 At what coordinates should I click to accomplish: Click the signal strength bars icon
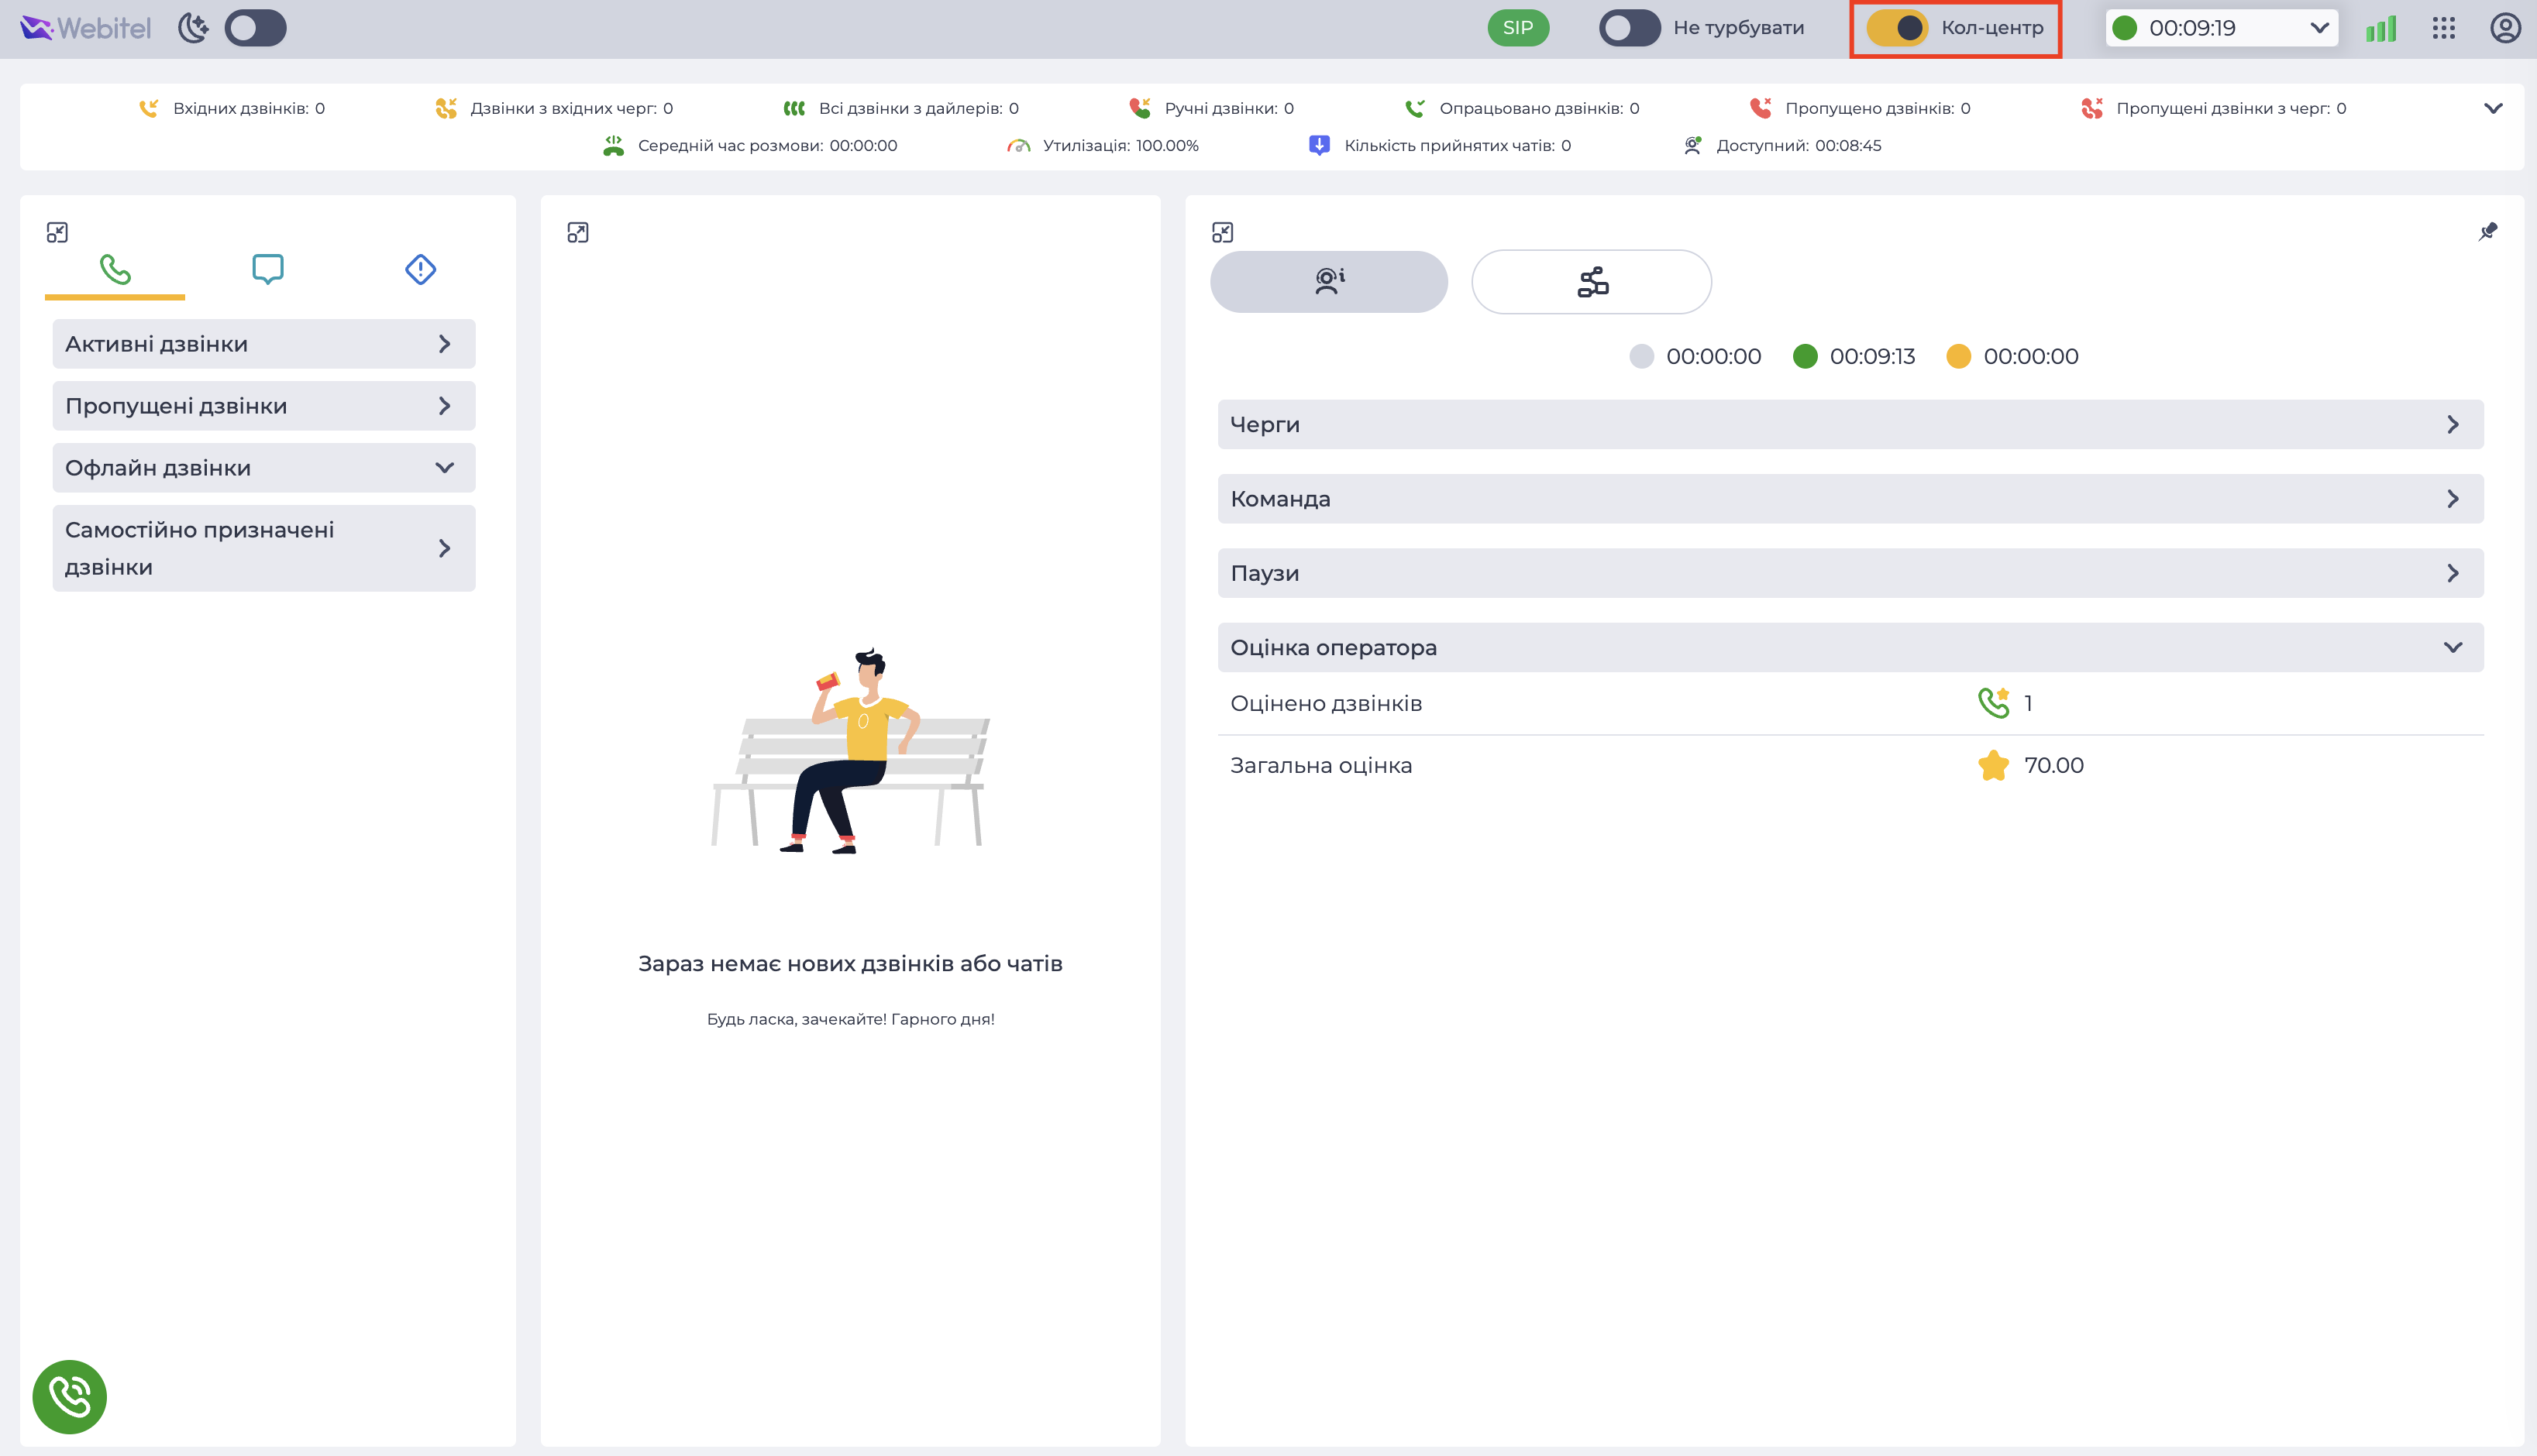[2381, 28]
